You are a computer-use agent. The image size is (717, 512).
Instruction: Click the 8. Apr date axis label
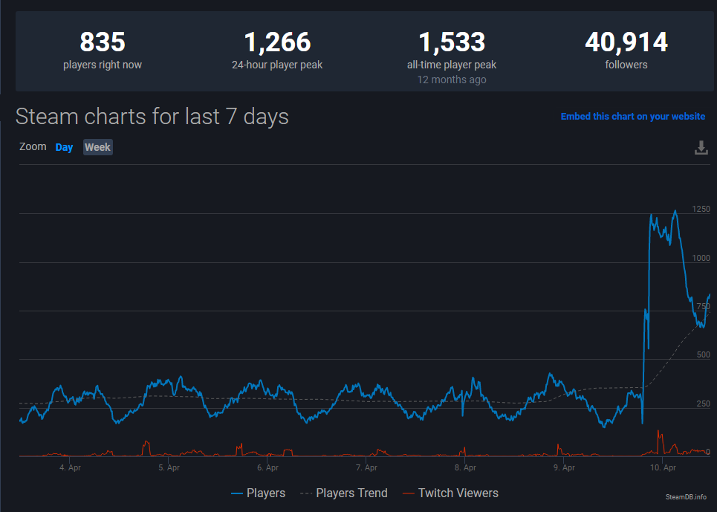(x=465, y=468)
